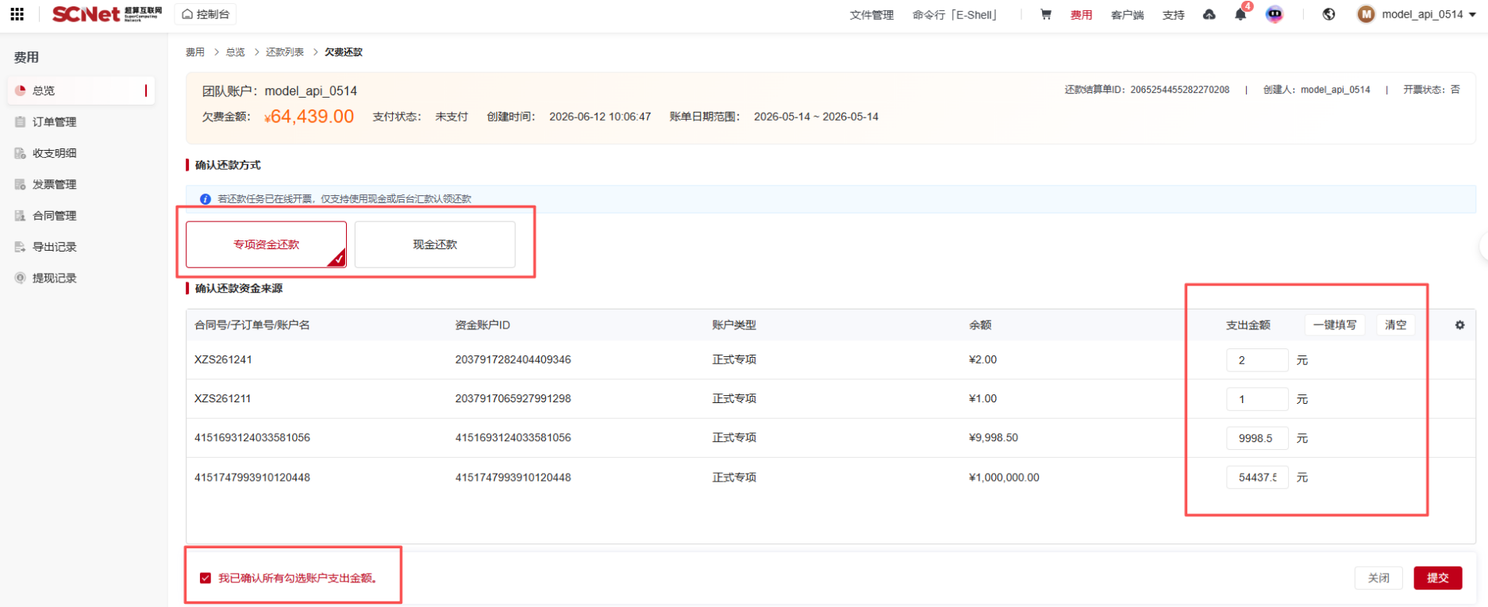This screenshot has width=1488, height=607.
Task: Click the 欠费金额 ¥64,439.00 value
Action: [308, 117]
